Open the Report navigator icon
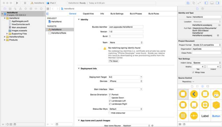This screenshot has width=222, height=127. click(41, 9)
